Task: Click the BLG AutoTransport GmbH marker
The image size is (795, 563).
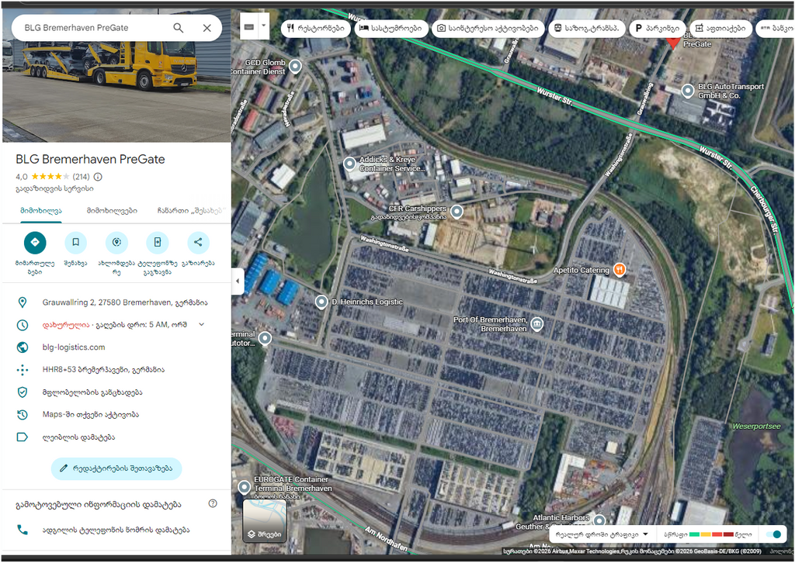Action: coord(688,92)
